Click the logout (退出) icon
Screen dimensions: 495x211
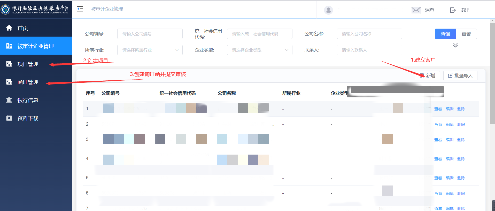(x=453, y=10)
